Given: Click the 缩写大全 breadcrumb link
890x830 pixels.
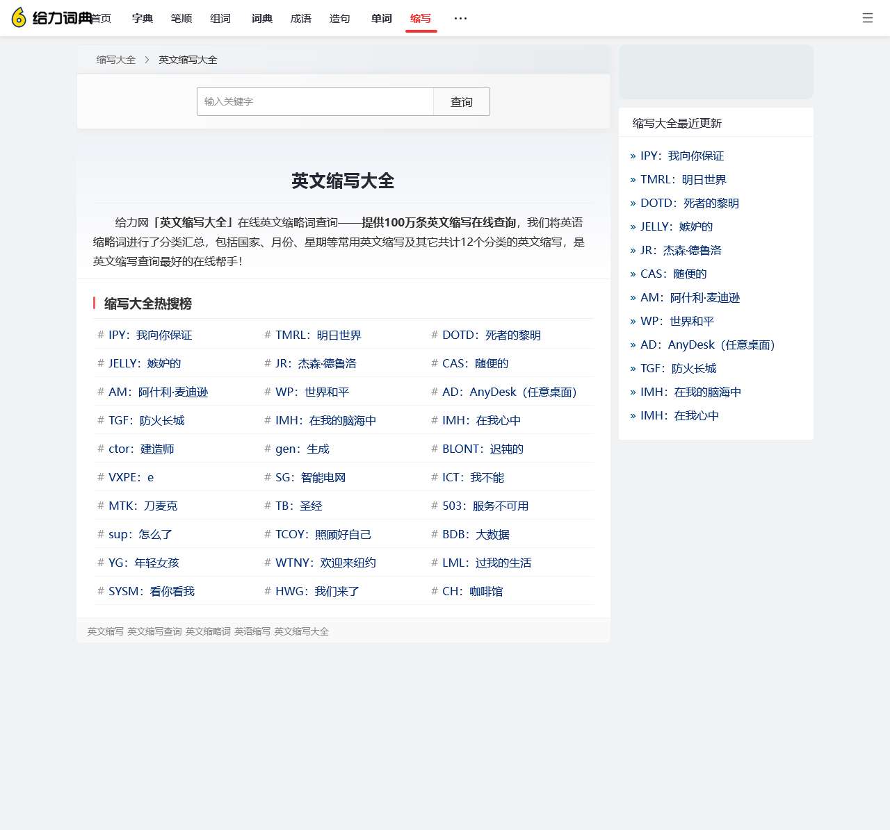Looking at the screenshot, I should [116, 60].
